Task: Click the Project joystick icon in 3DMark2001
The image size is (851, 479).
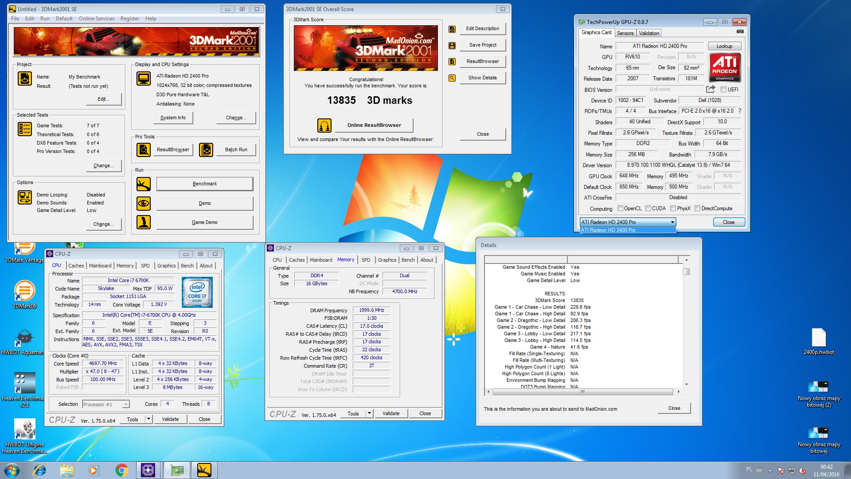Action: (25, 79)
